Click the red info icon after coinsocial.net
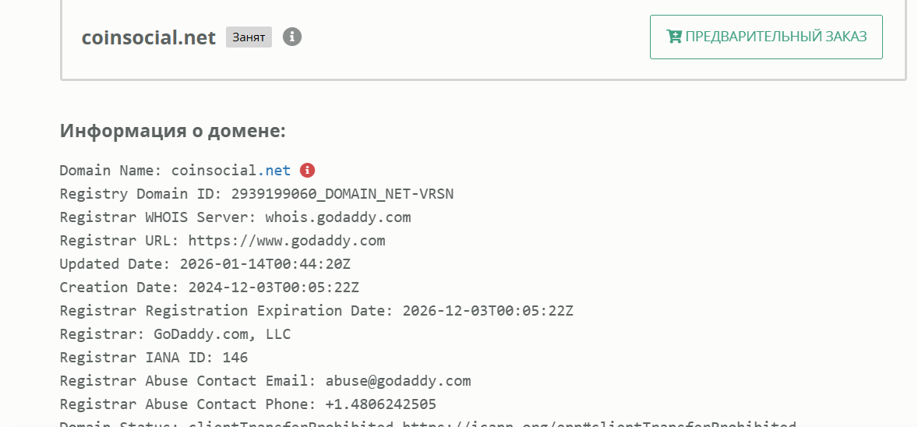918x427 pixels. (x=307, y=170)
